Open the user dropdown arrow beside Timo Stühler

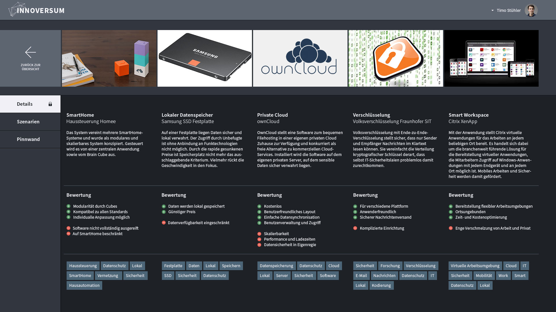tap(492, 10)
